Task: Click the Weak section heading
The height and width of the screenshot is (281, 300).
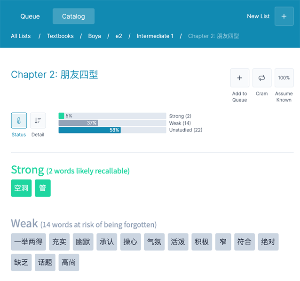Action: pos(84,224)
